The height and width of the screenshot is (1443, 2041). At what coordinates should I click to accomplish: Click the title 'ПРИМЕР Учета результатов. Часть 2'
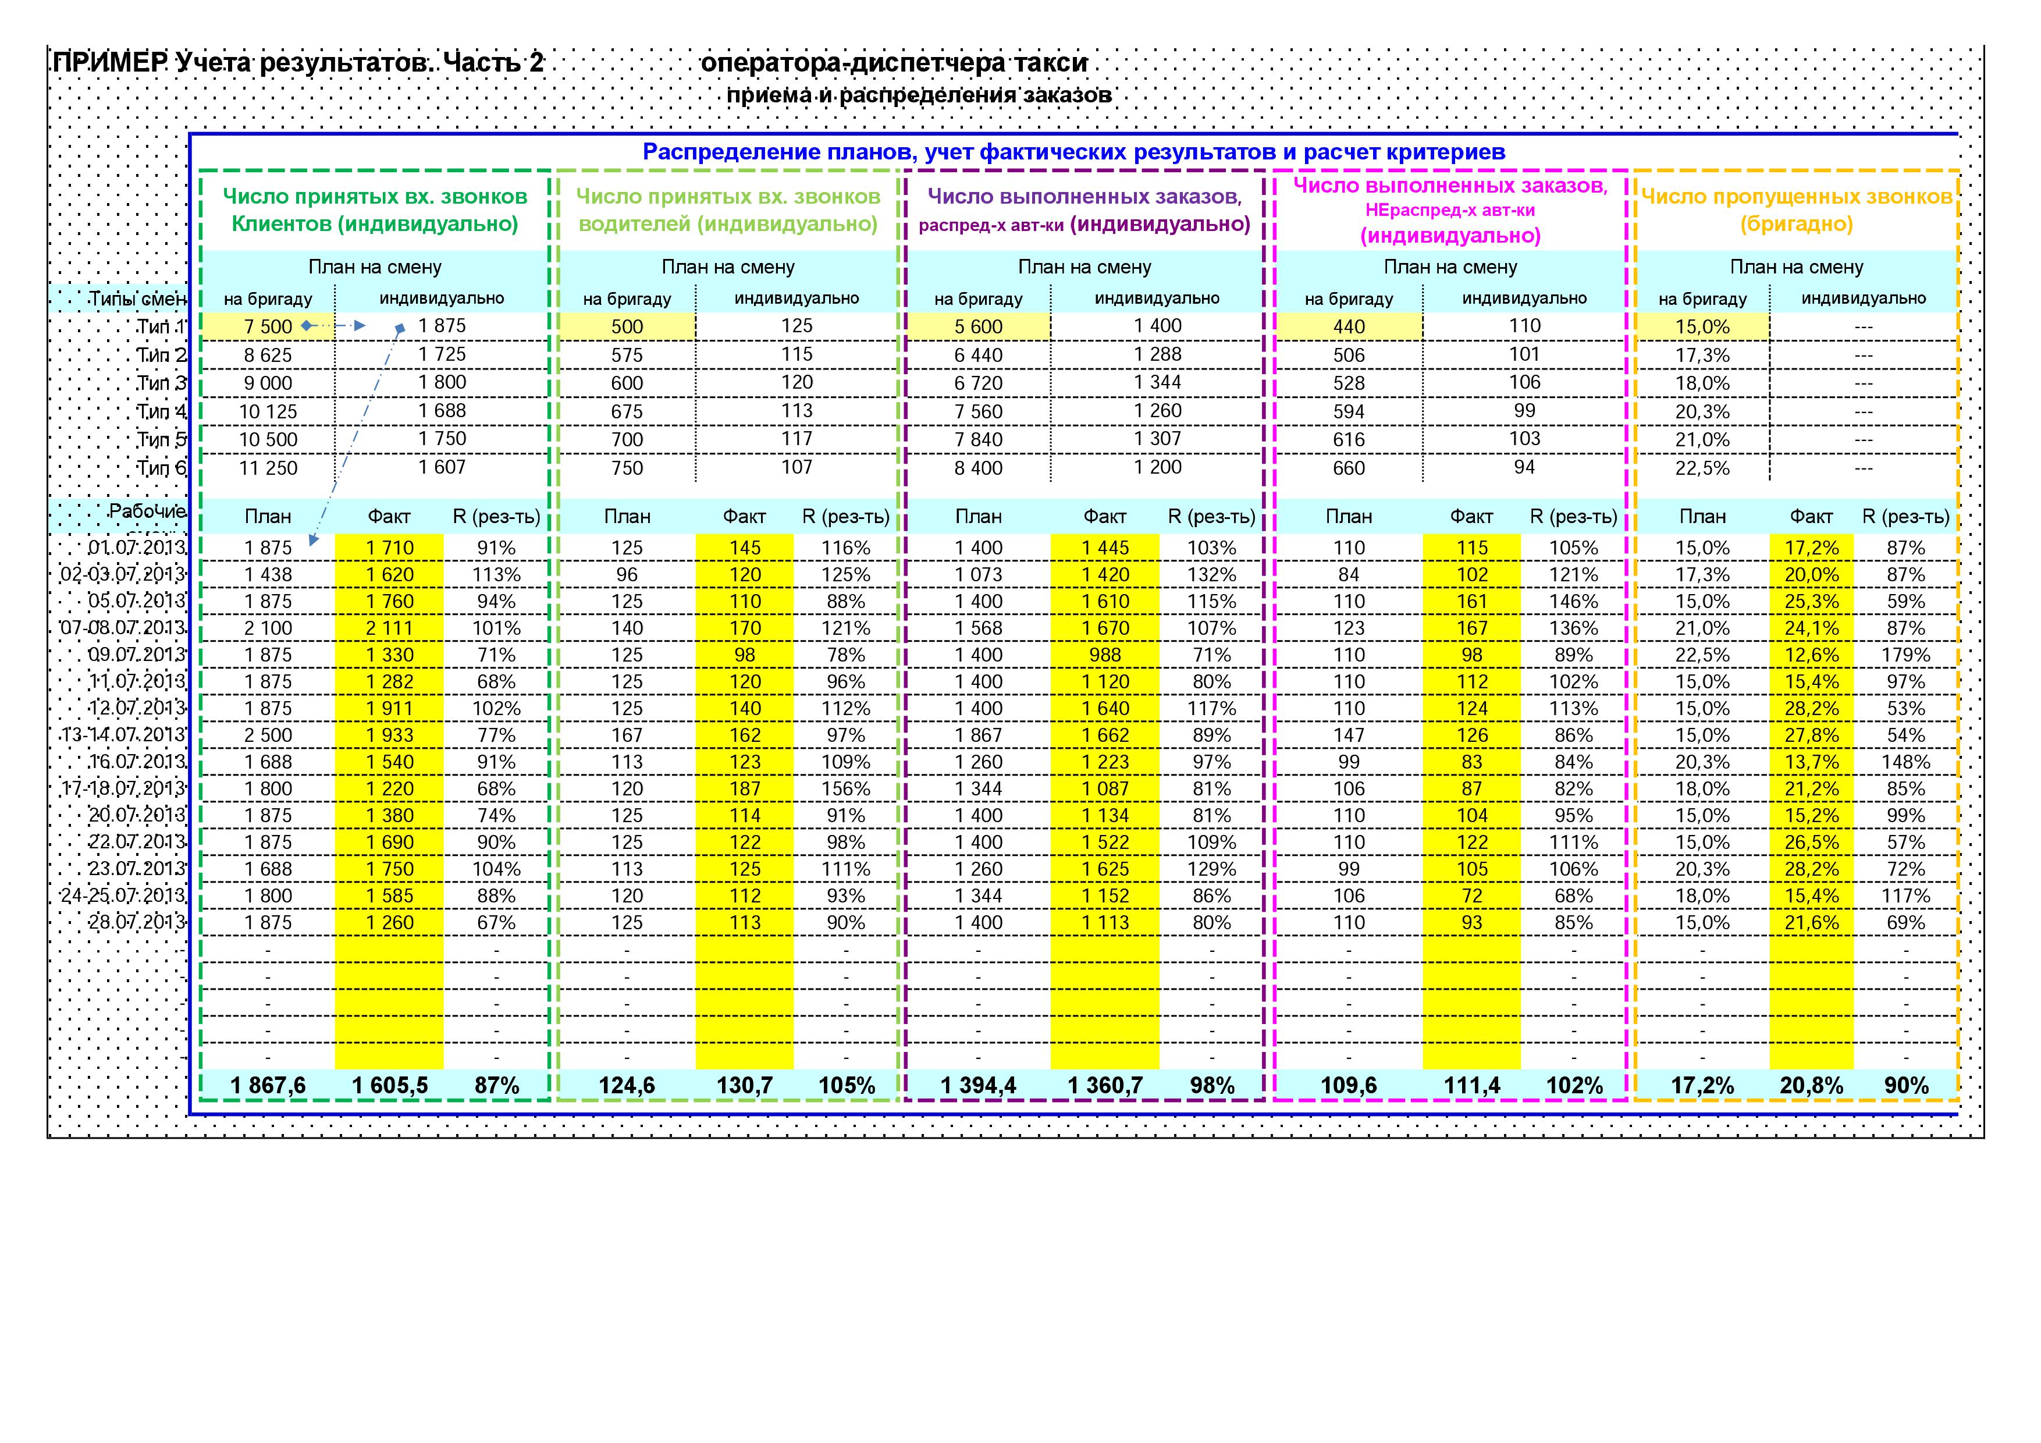click(x=298, y=62)
